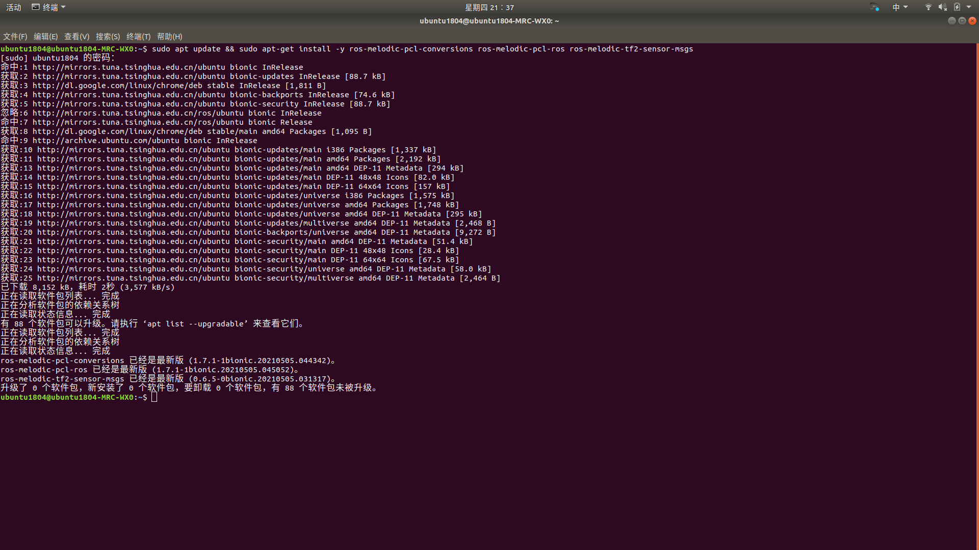This screenshot has height=550, width=979.
Task: Open the 帮助(H) menu
Action: 169,37
